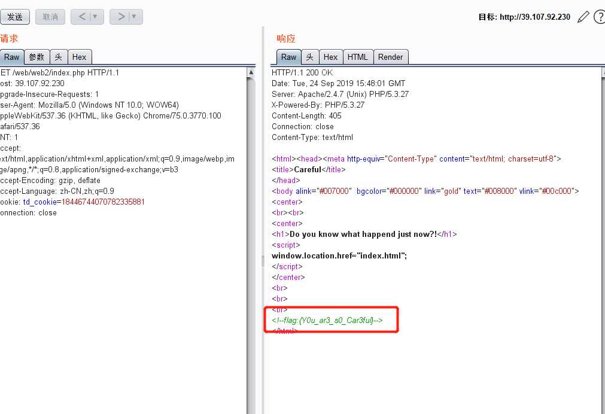605x414 pixels.
Task: Open the response Render tab
Action: point(391,57)
